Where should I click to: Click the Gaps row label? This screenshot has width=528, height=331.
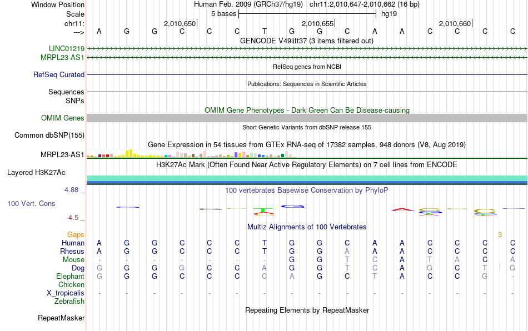pyautogui.click(x=76, y=234)
